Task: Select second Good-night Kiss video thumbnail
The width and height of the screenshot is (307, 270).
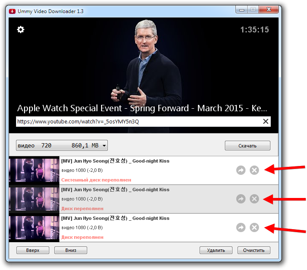Action: [x=34, y=199]
